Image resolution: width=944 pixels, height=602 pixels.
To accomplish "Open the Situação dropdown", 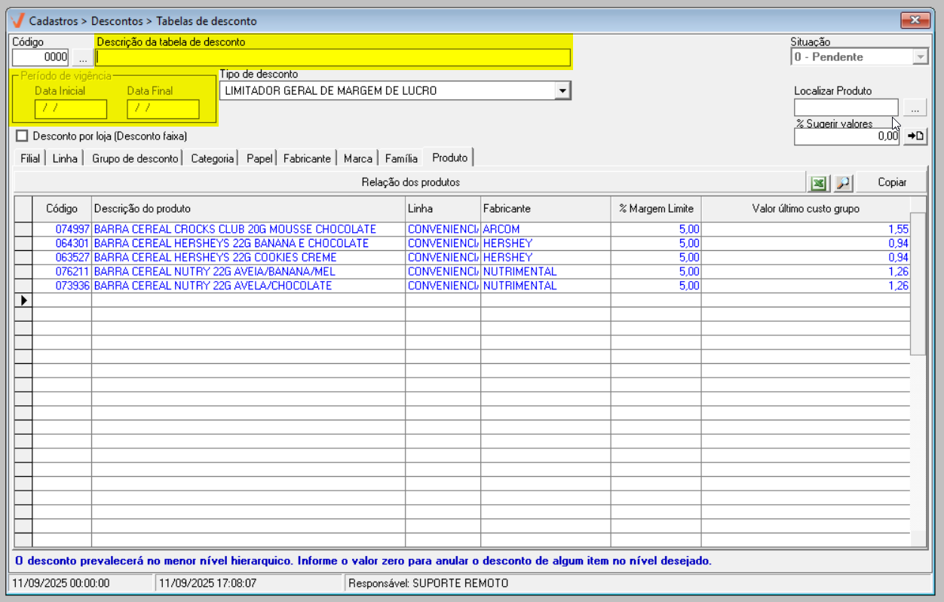I will [919, 57].
